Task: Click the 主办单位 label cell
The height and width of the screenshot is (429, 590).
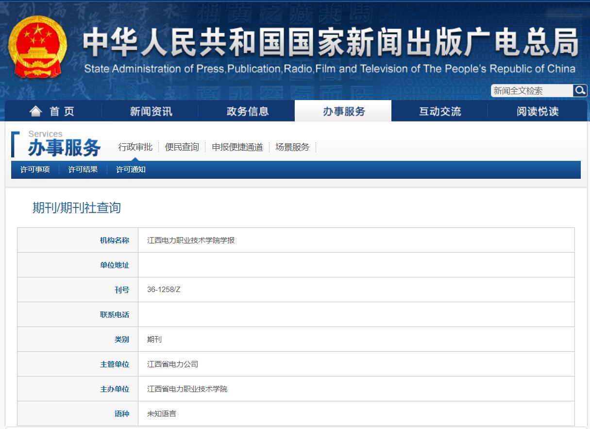Action: point(78,389)
